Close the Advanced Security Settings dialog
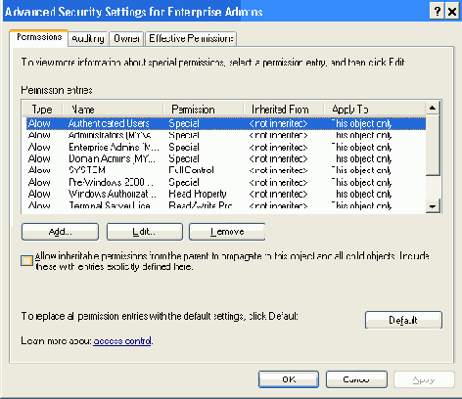 pyautogui.click(x=452, y=12)
